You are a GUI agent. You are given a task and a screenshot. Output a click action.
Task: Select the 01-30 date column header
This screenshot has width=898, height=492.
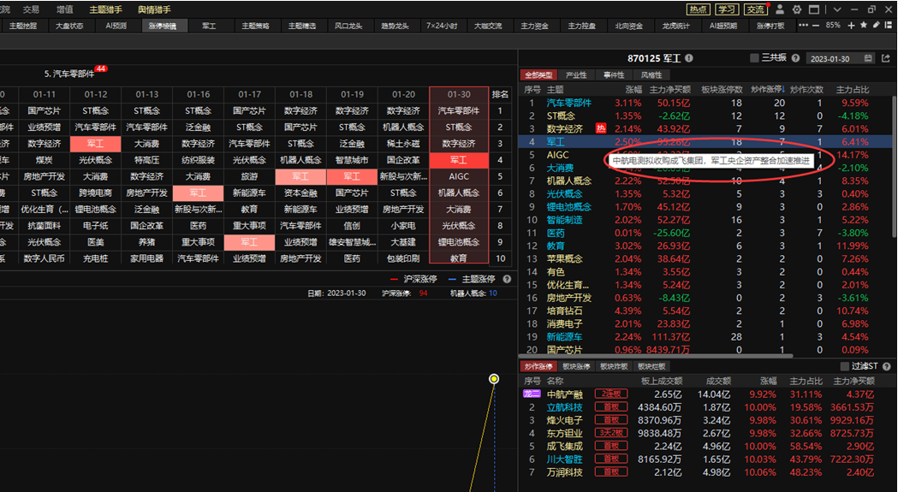[459, 94]
